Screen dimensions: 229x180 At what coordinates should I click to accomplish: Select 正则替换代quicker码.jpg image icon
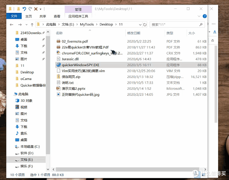click(58, 94)
